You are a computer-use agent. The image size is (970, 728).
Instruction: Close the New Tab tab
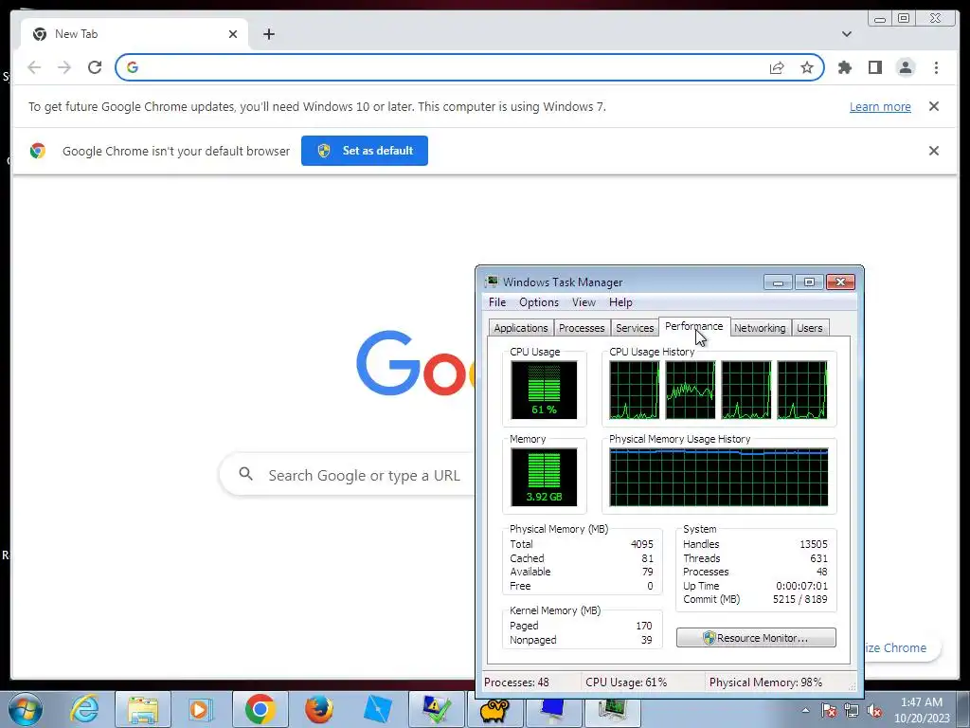(233, 34)
